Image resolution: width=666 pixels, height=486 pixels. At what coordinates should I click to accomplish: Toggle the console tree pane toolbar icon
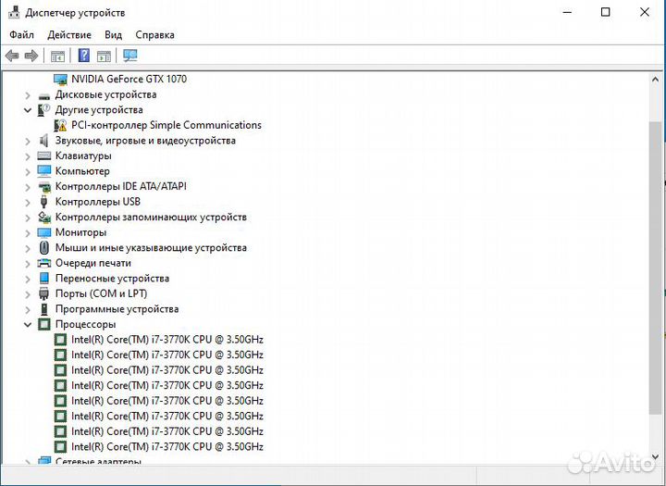click(58, 56)
